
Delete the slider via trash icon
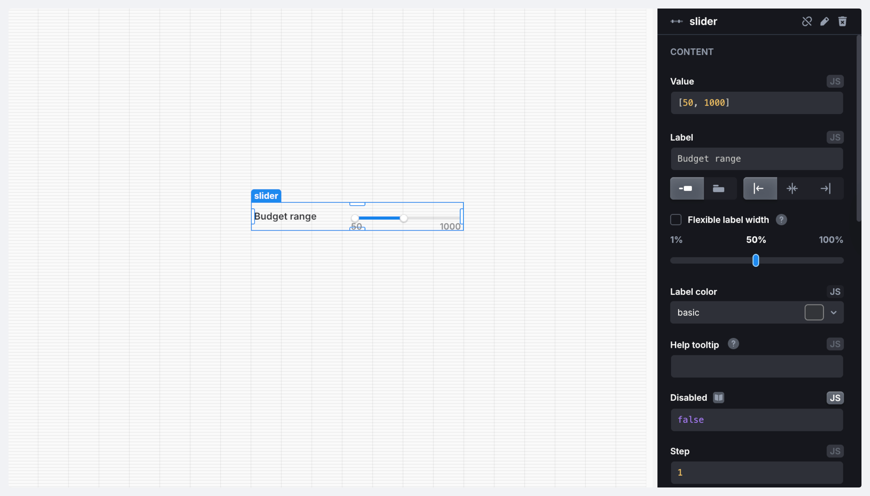click(842, 21)
